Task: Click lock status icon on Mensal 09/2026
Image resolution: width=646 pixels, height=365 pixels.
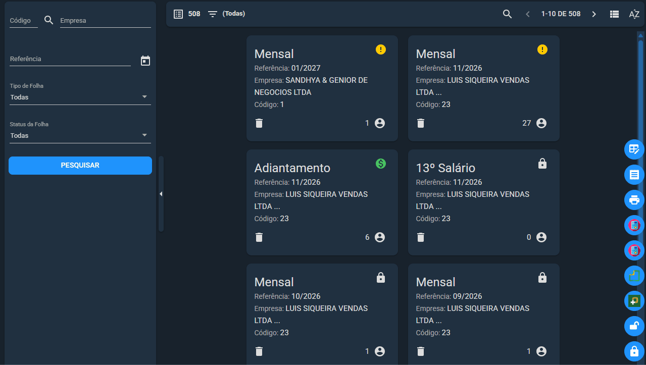Action: tap(542, 278)
